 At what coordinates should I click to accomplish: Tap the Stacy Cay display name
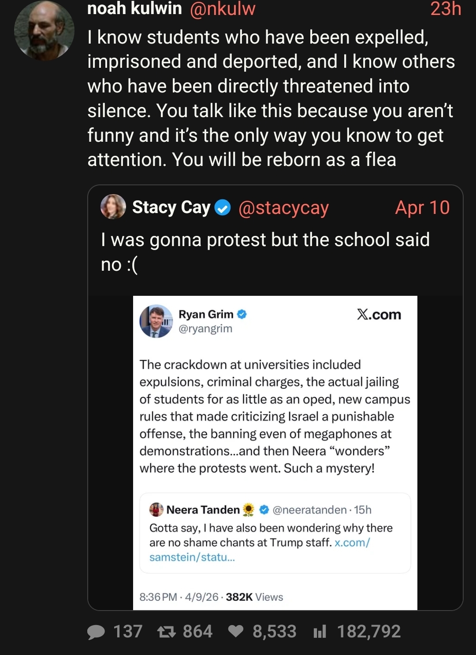[x=171, y=207]
